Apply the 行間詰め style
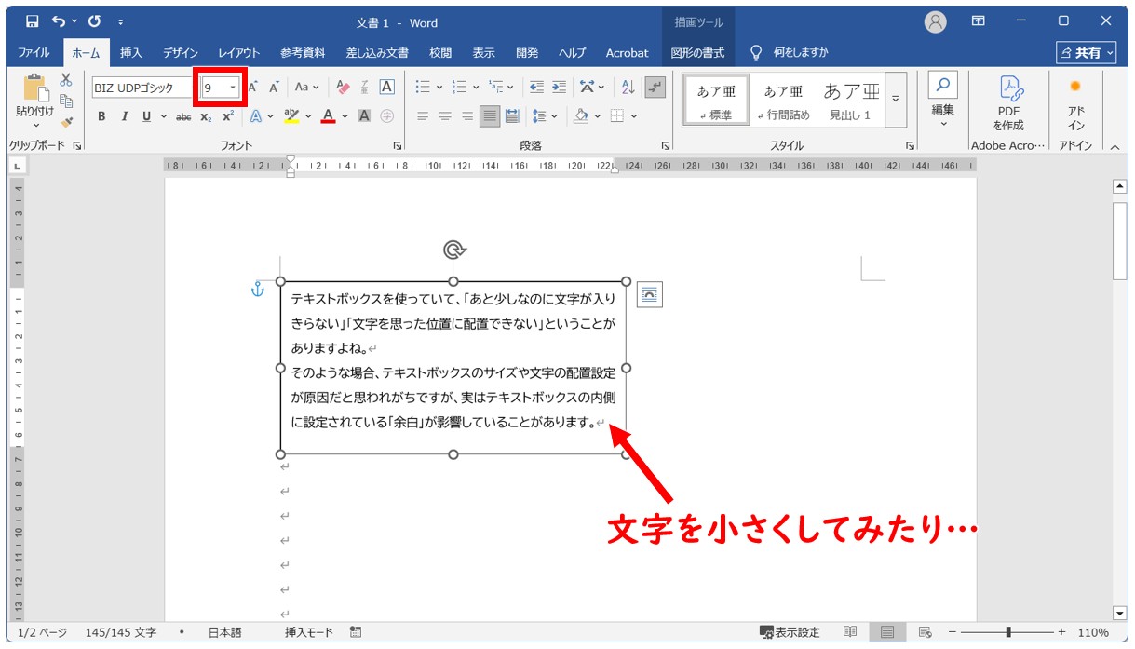The height and width of the screenshot is (649, 1135). pos(783,101)
